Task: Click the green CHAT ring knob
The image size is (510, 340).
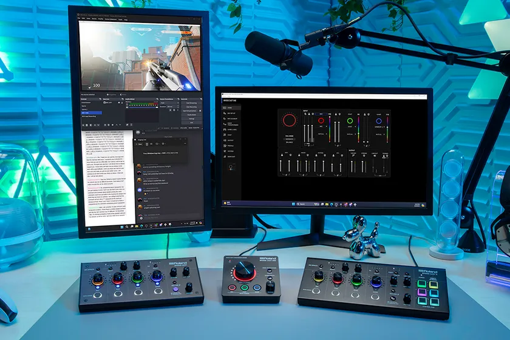Action: click(350, 121)
